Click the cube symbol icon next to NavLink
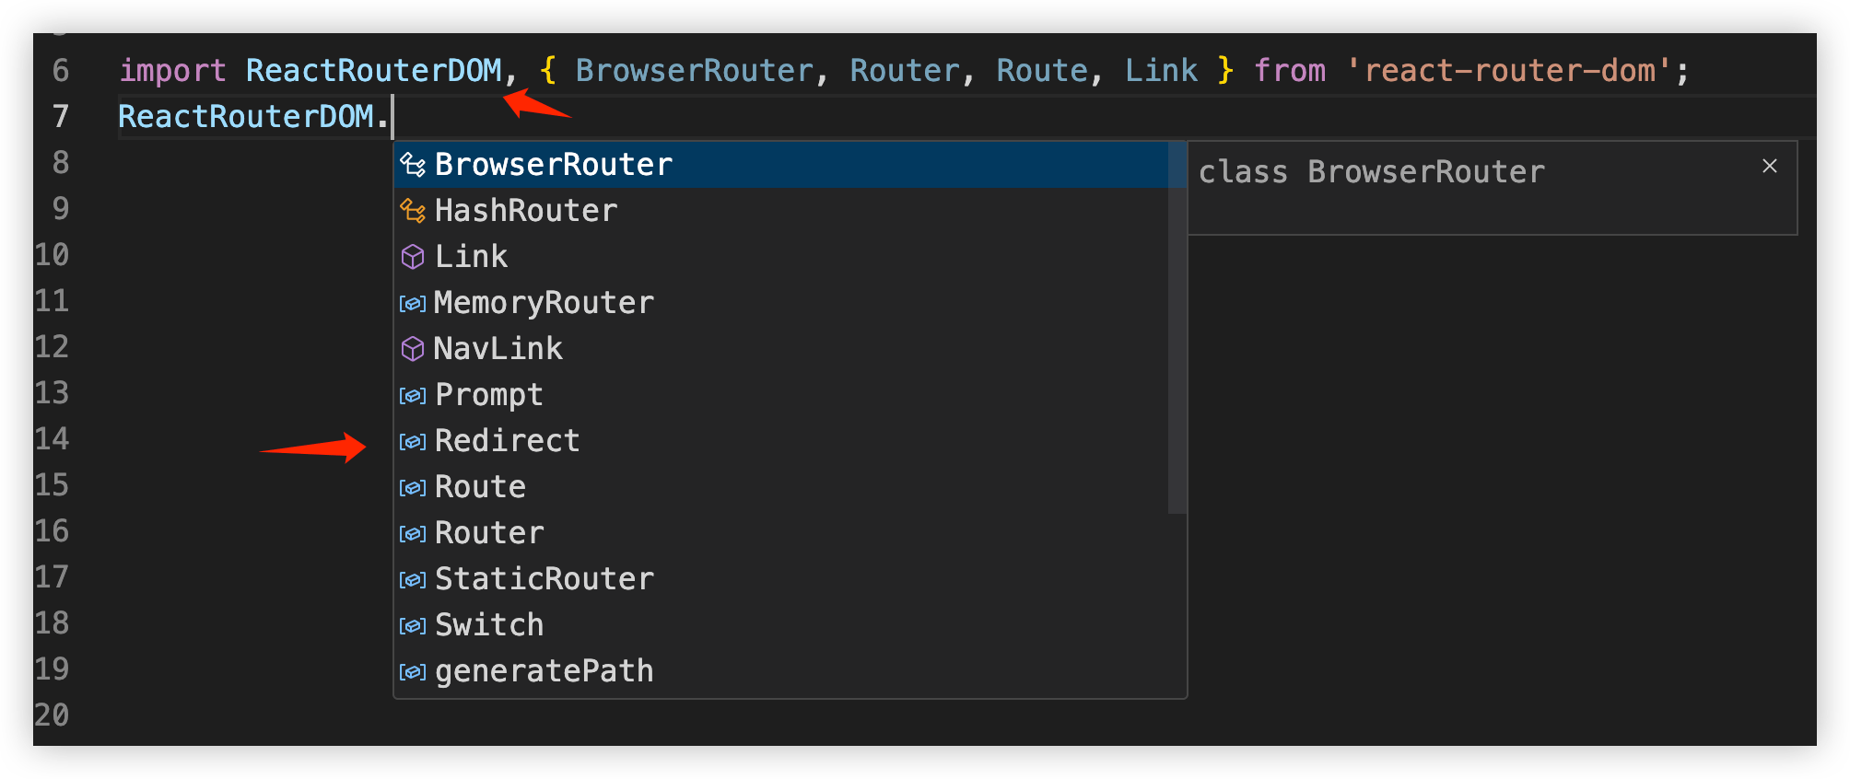 tap(412, 348)
